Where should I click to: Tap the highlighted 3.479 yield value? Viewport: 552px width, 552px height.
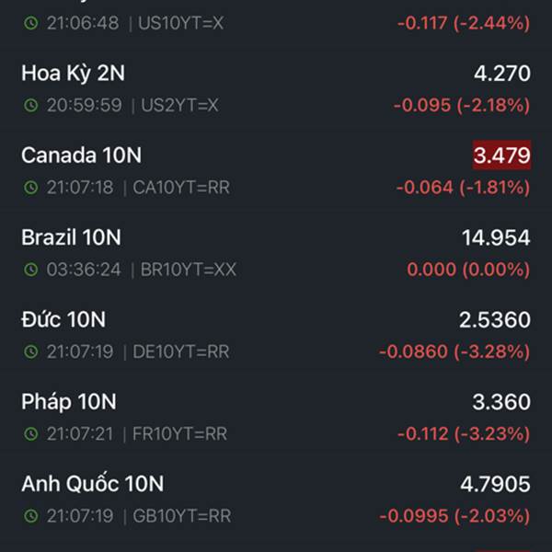click(x=501, y=155)
